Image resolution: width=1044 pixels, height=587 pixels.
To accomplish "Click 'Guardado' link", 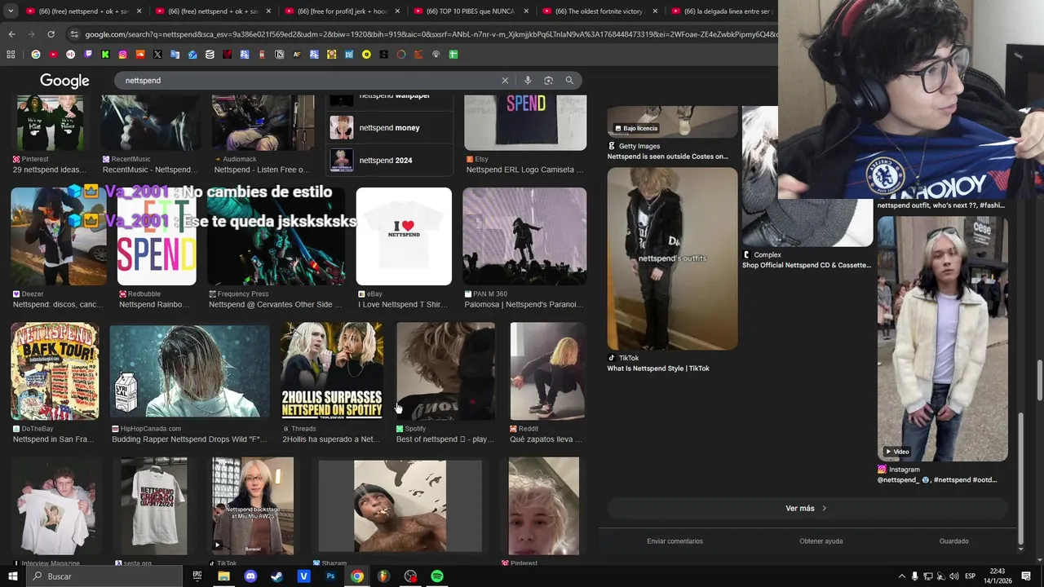I will pyautogui.click(x=953, y=541).
